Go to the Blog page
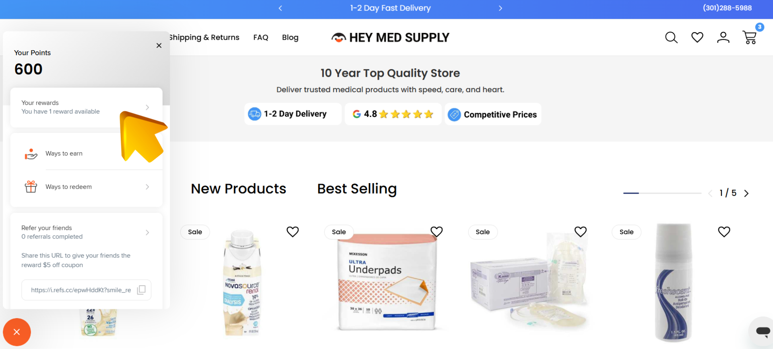The height and width of the screenshot is (349, 773). 290,37
